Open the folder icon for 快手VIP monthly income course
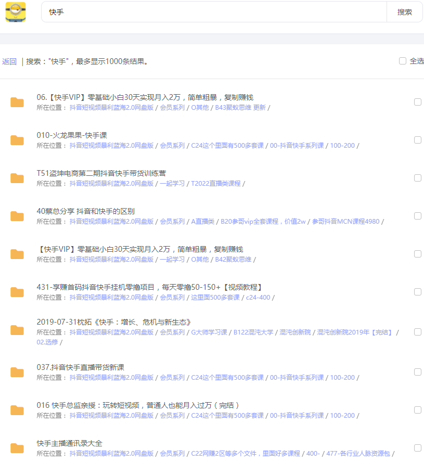424x463 pixels. click(17, 102)
